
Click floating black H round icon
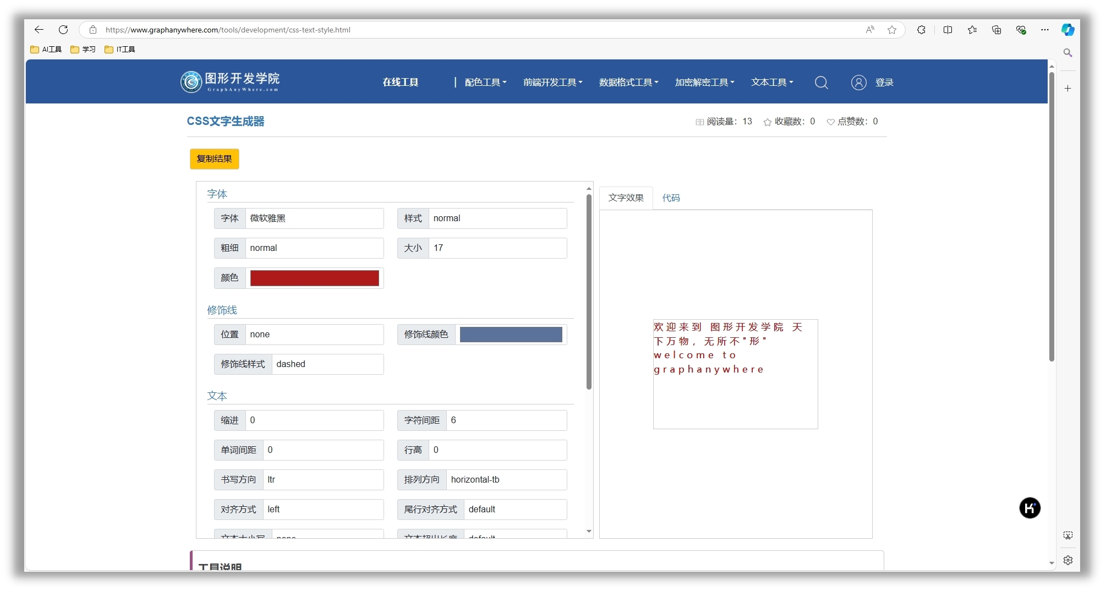[1030, 508]
